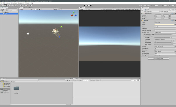Open the light Type dropdown

click(165, 22)
